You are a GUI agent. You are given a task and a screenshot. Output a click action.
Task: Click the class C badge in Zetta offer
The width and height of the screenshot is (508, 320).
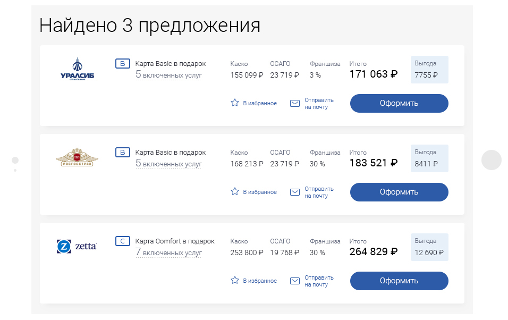click(x=123, y=241)
